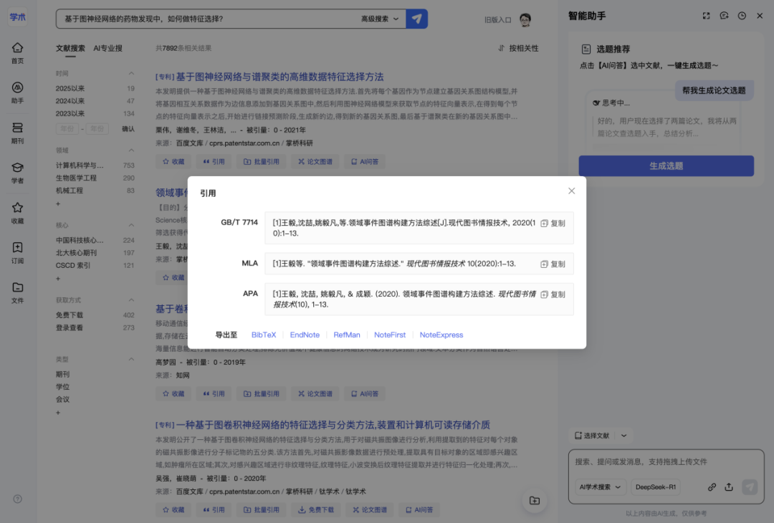This screenshot has height=523, width=774.
Task: Open 文件 in the left sidebar
Action: coord(17,293)
